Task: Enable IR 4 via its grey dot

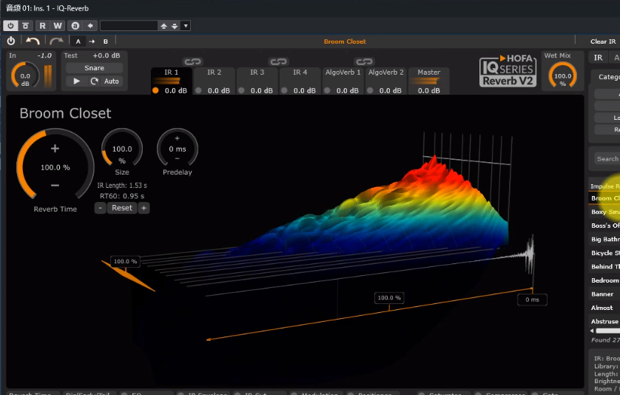Action: point(284,90)
